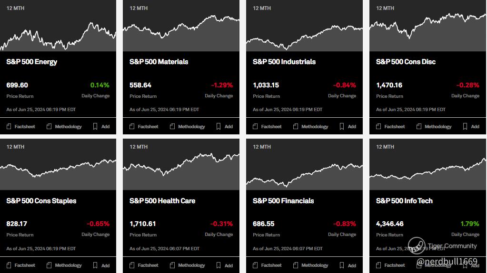The image size is (487, 273).
Task: Open S&P 500 Energy index title
Action: tap(32, 62)
